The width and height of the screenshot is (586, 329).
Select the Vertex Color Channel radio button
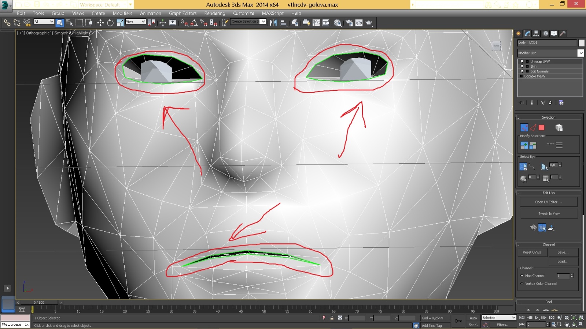coord(522,284)
